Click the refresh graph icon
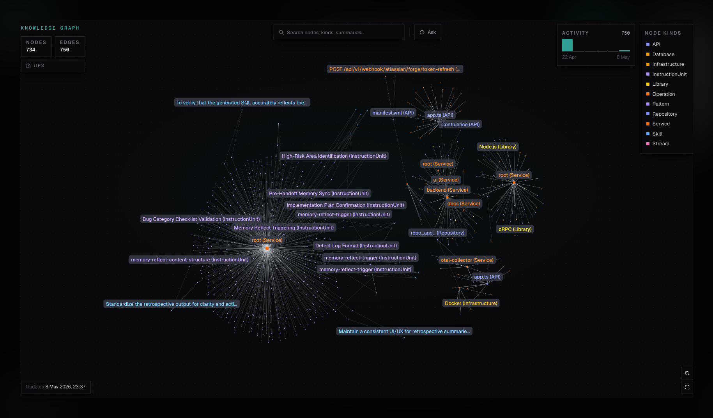The height and width of the screenshot is (418, 713). coord(687,373)
